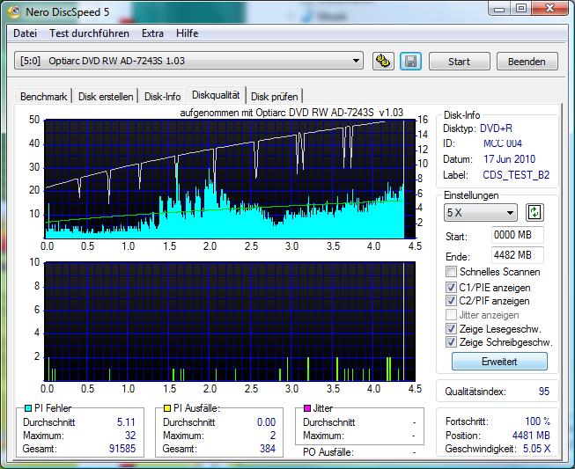
Task: Click the yellow PI Ausfälle legend swatch
Action: [x=167, y=408]
